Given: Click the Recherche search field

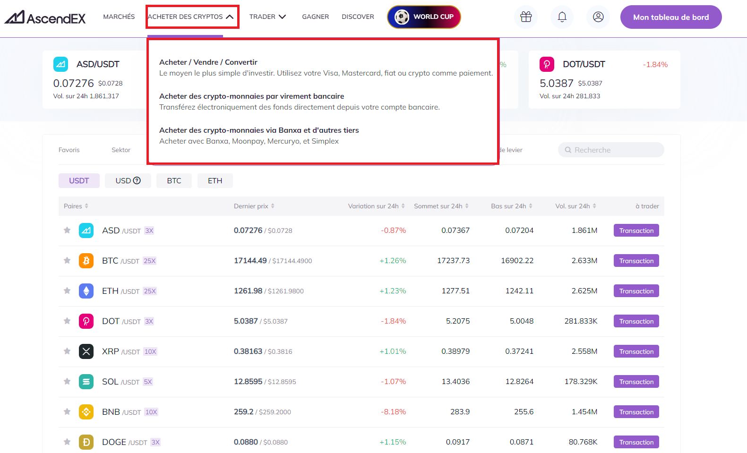Looking at the screenshot, I should (x=611, y=150).
